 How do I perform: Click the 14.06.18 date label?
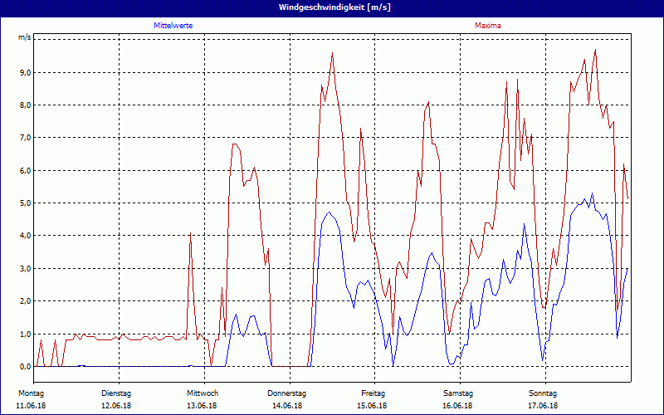click(287, 406)
